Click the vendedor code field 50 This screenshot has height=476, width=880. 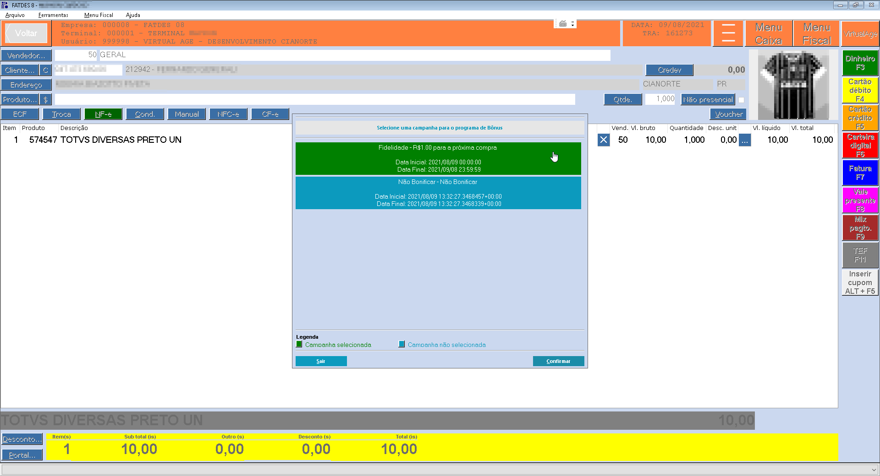click(77, 55)
